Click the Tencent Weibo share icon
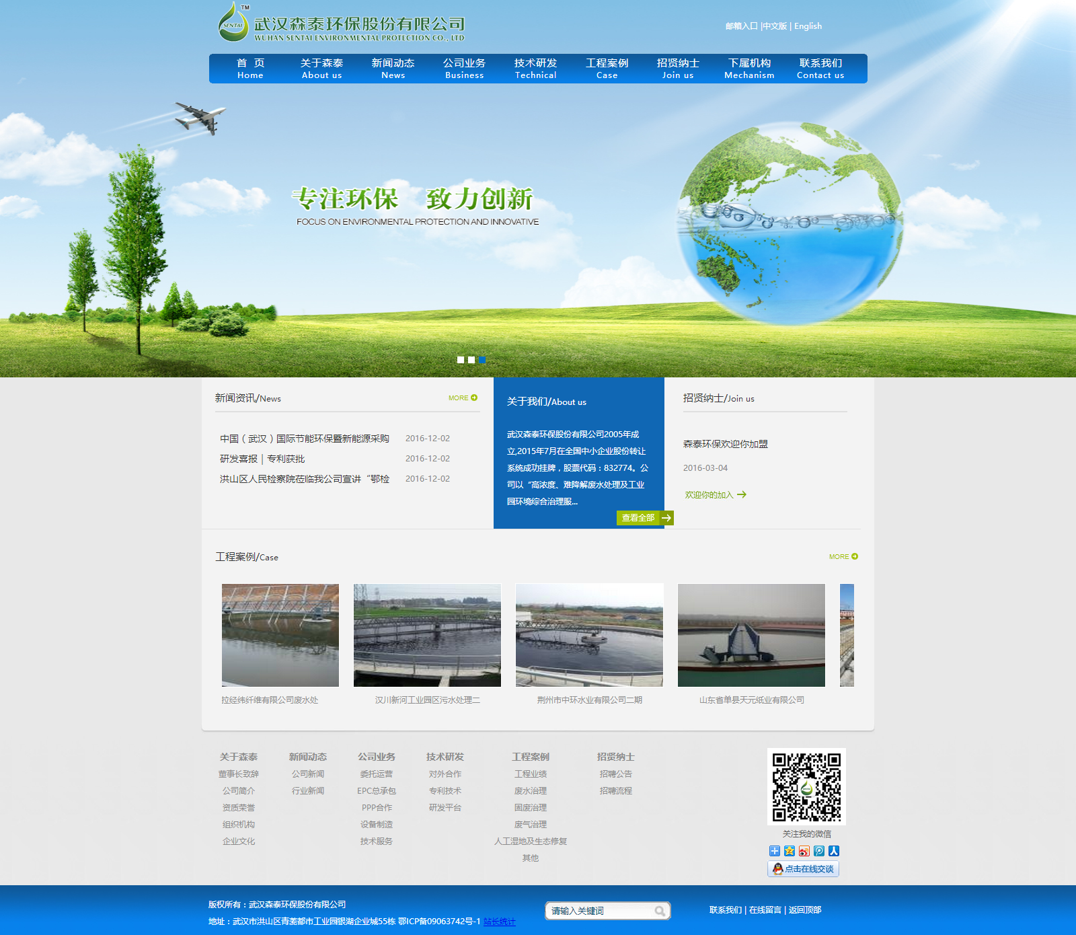 pos(818,851)
